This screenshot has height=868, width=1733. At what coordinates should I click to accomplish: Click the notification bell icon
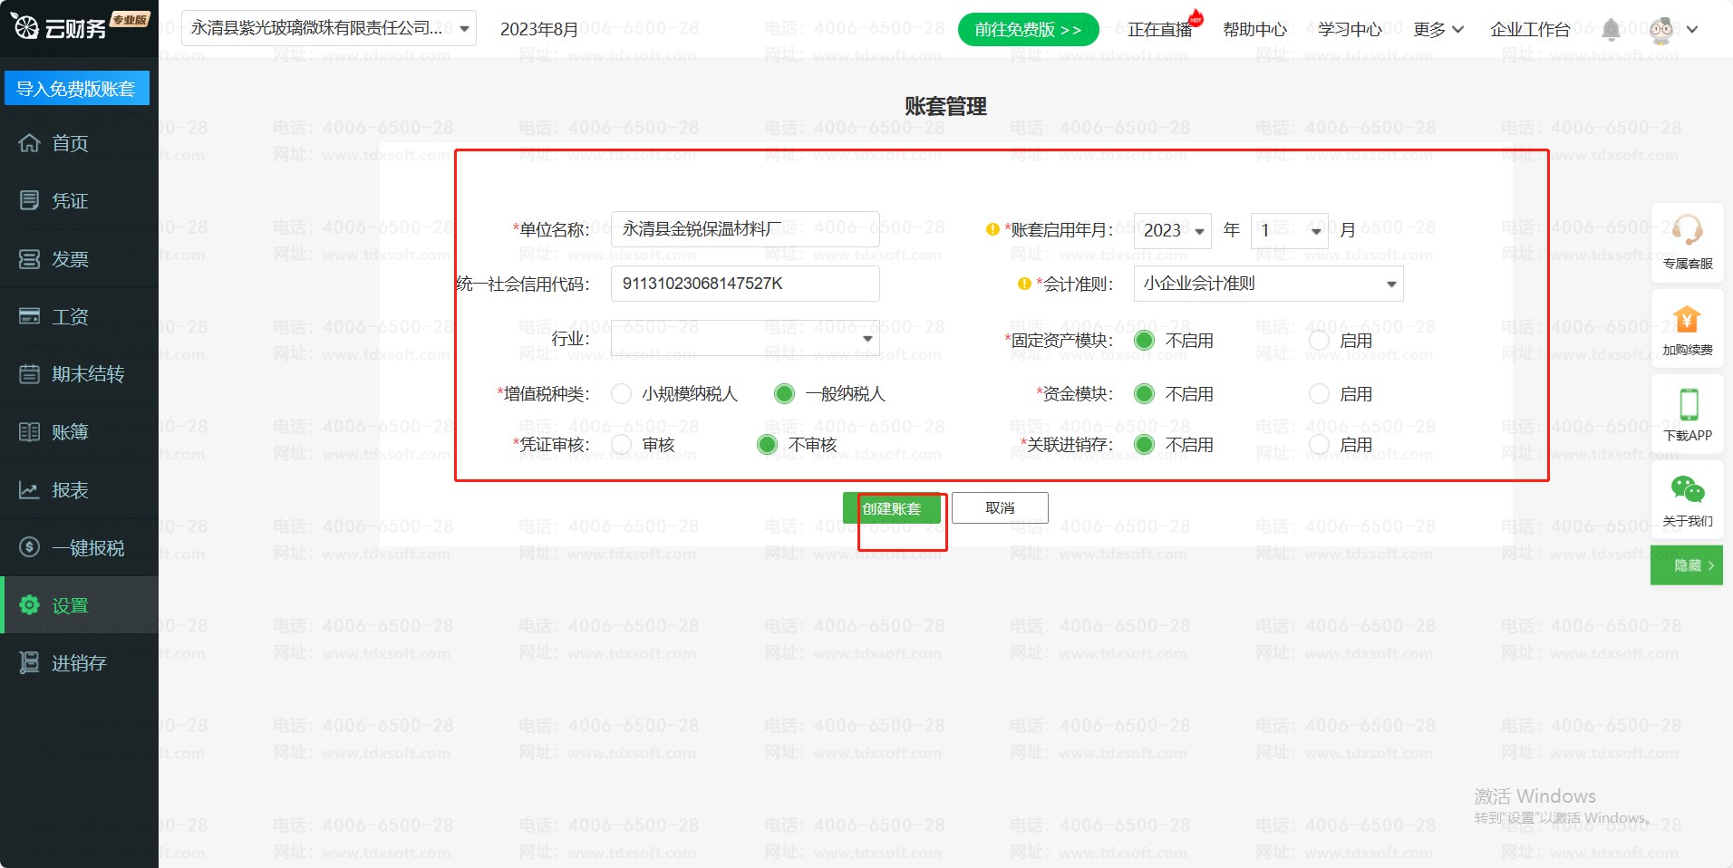pyautogui.click(x=1610, y=30)
